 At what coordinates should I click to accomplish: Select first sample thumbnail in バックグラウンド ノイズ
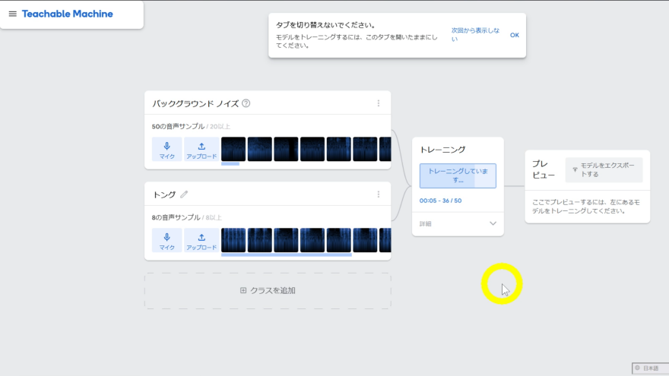[233, 149]
